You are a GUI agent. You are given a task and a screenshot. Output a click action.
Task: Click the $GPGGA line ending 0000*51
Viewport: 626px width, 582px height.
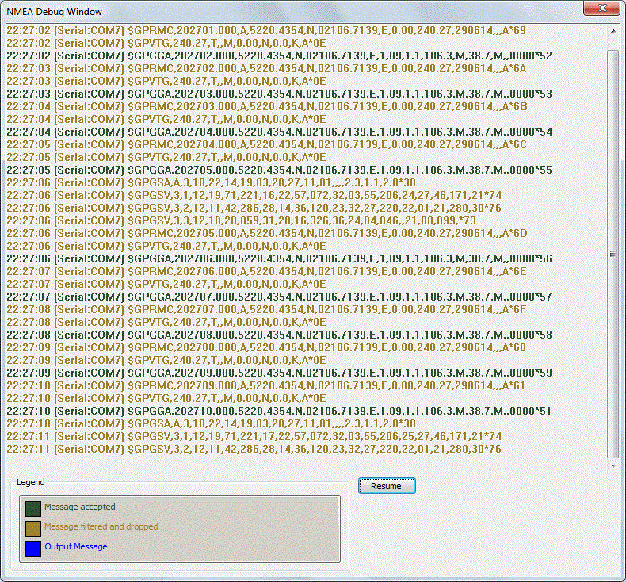point(279,411)
